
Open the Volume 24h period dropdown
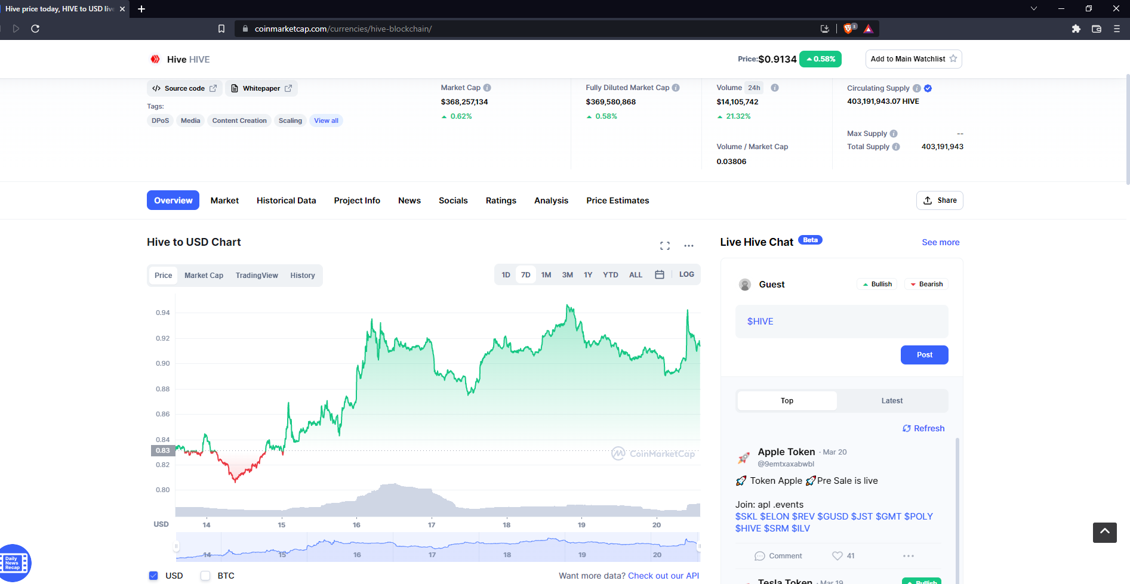755,88
